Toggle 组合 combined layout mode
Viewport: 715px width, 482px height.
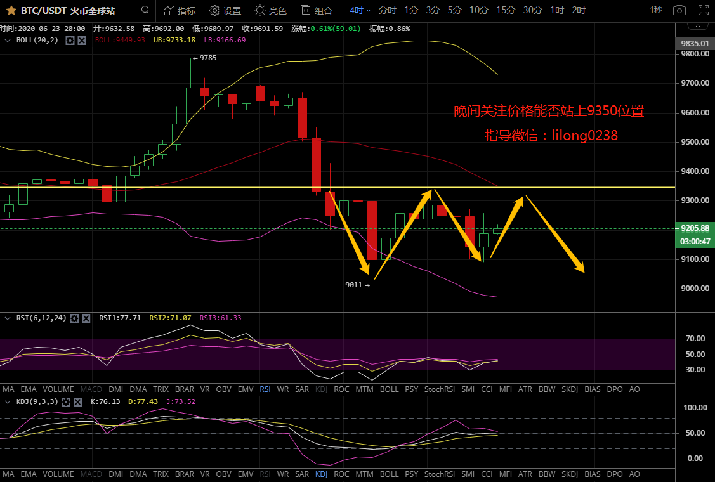[x=316, y=10]
